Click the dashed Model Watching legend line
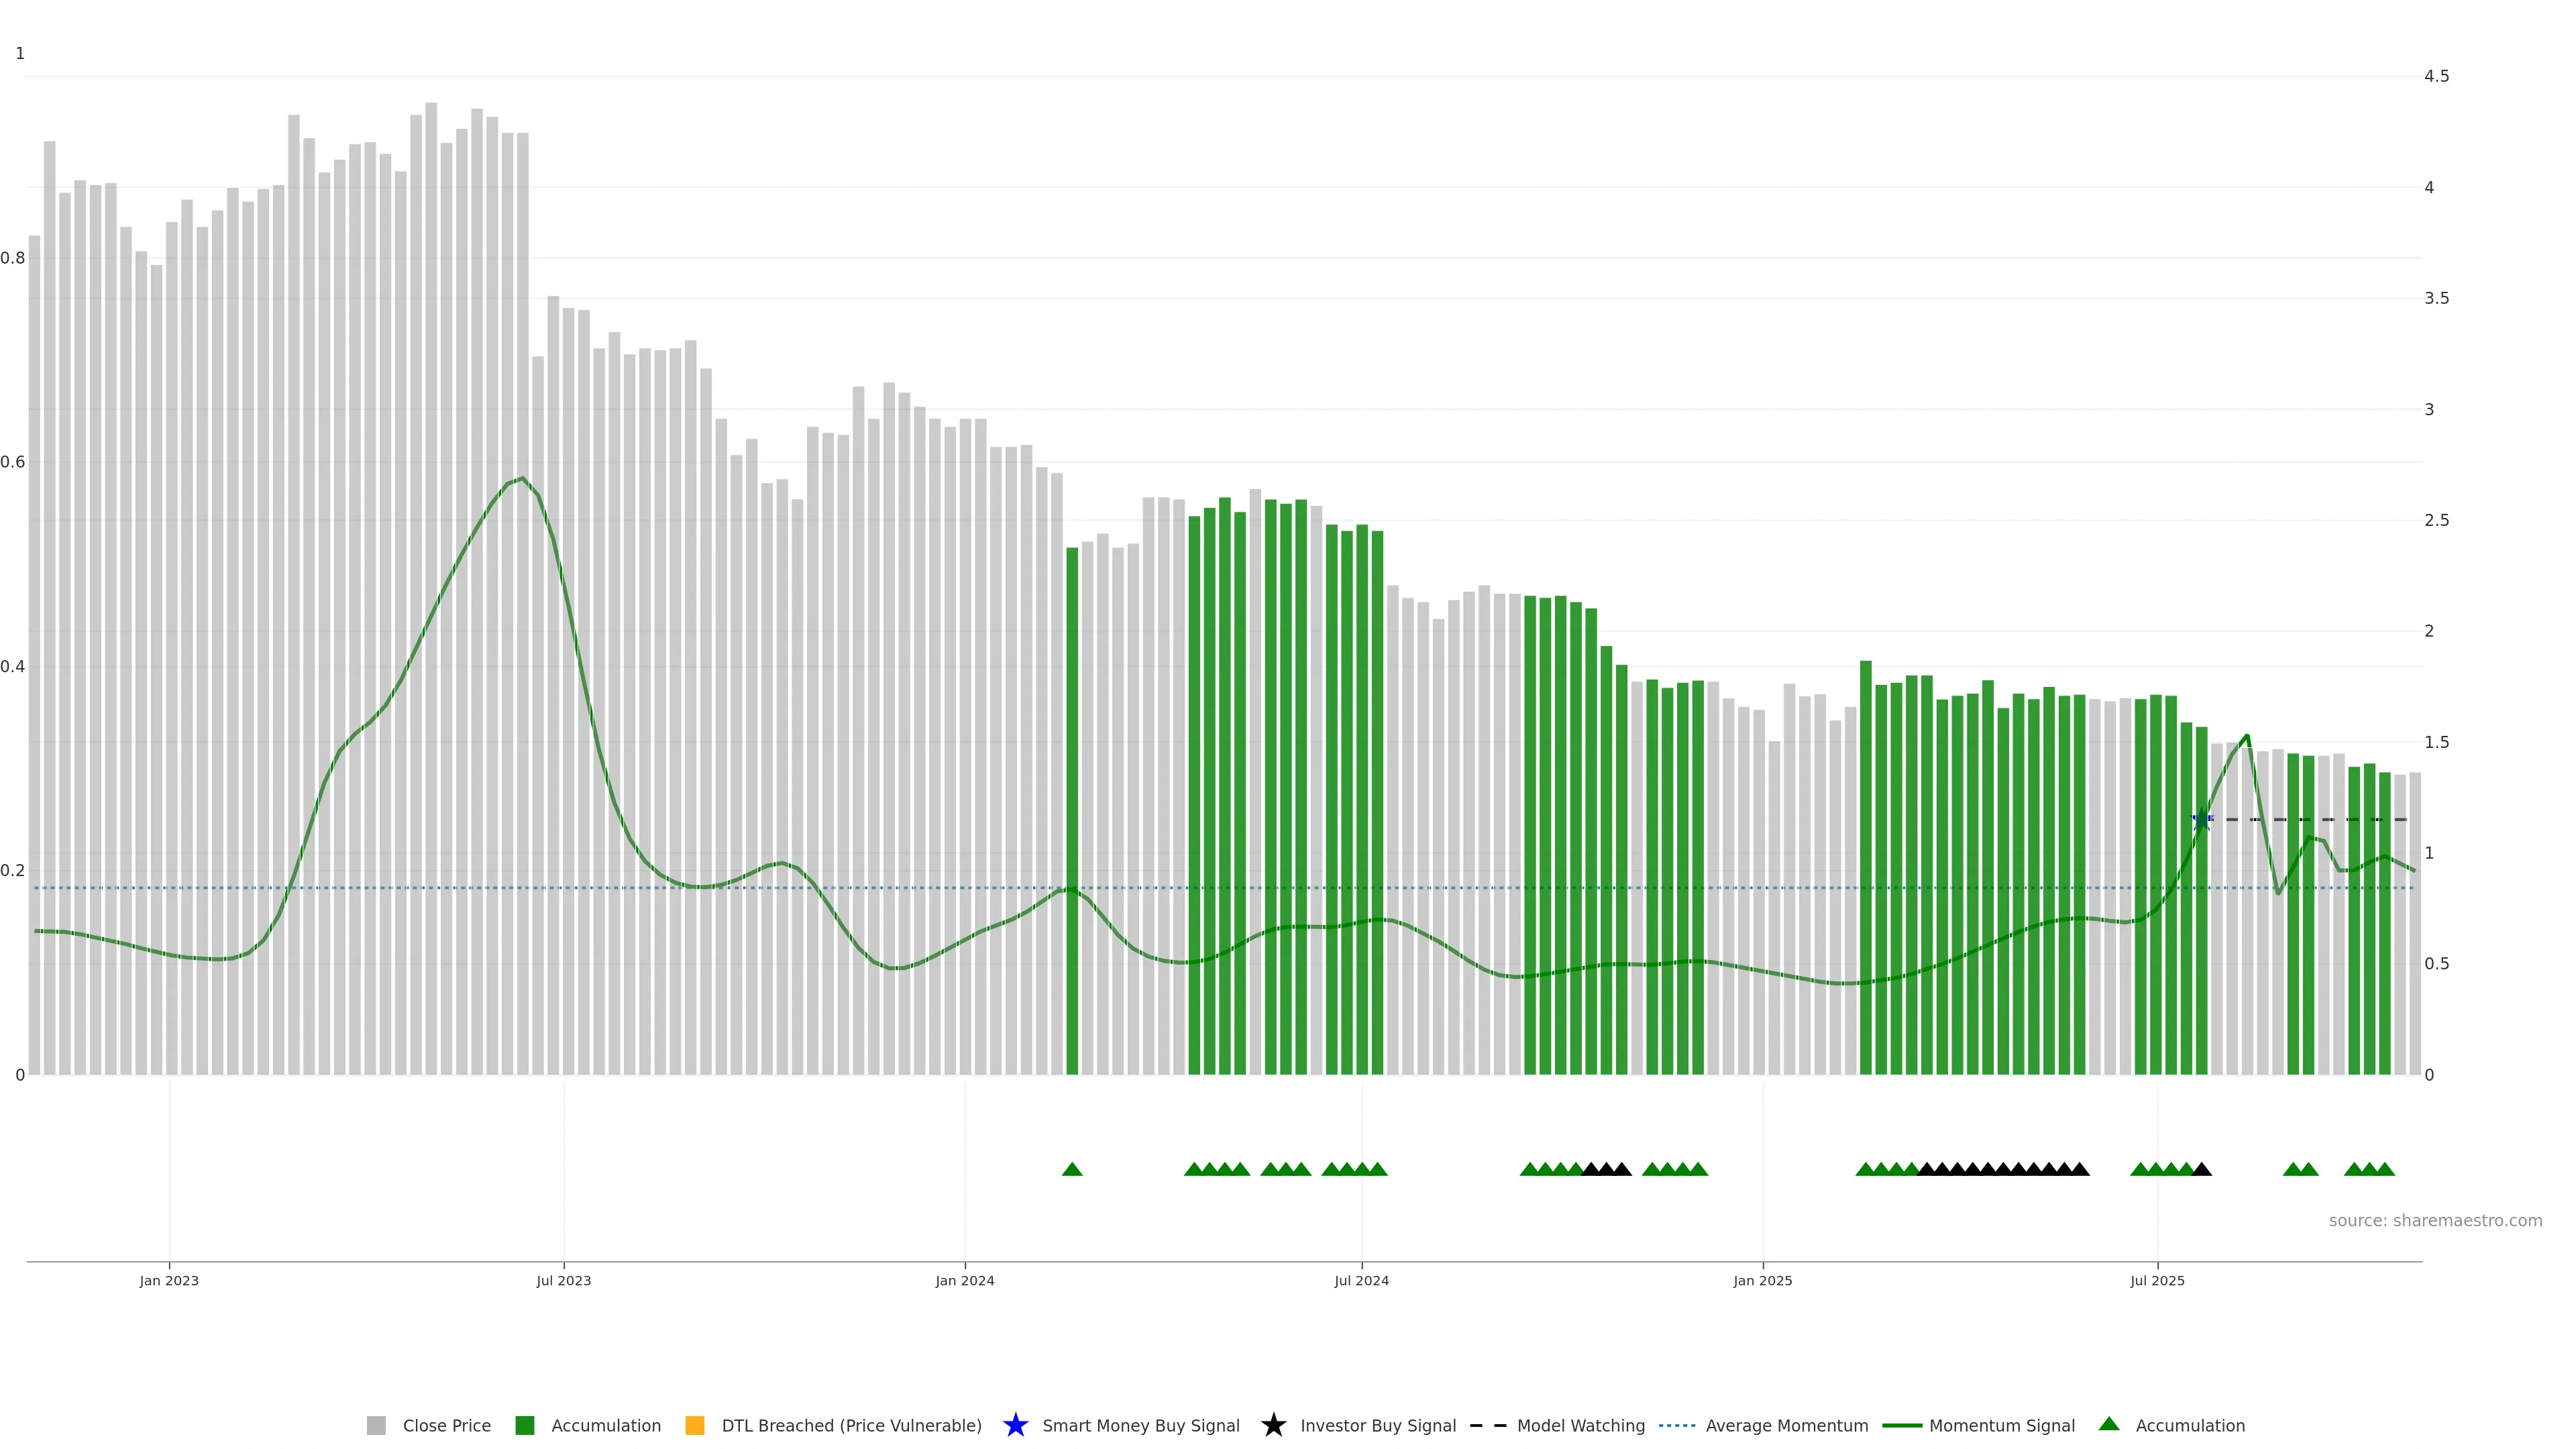Image resolution: width=2576 pixels, height=1449 pixels. coord(1488,1425)
